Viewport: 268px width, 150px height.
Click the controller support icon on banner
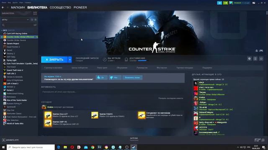pyautogui.click(x=261, y=51)
